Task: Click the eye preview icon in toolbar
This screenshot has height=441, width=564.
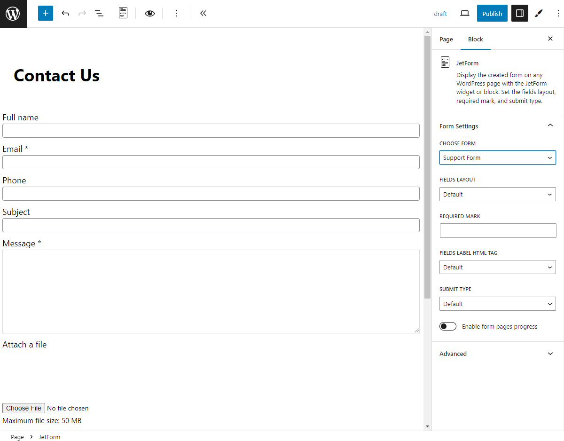Action: [x=149, y=13]
